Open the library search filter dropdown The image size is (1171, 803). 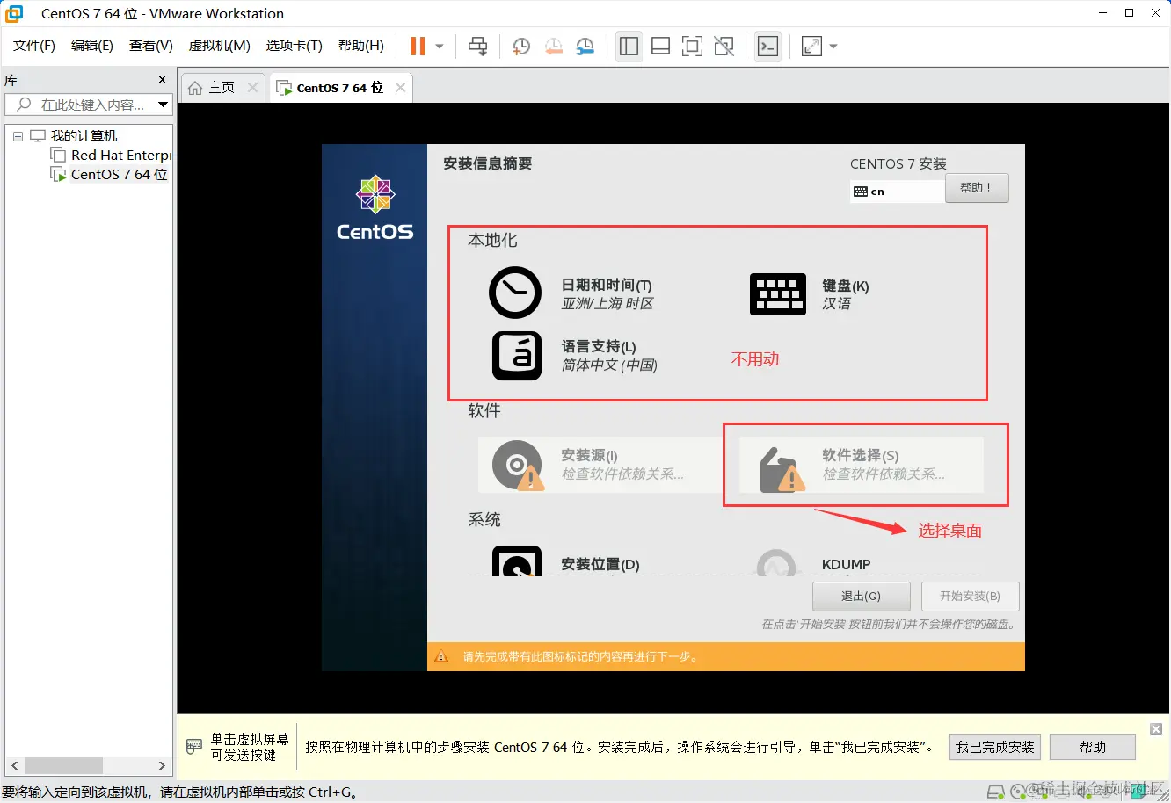click(x=164, y=105)
